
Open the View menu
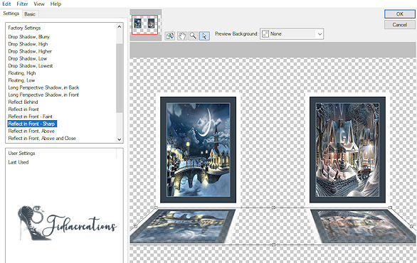[x=39, y=4]
